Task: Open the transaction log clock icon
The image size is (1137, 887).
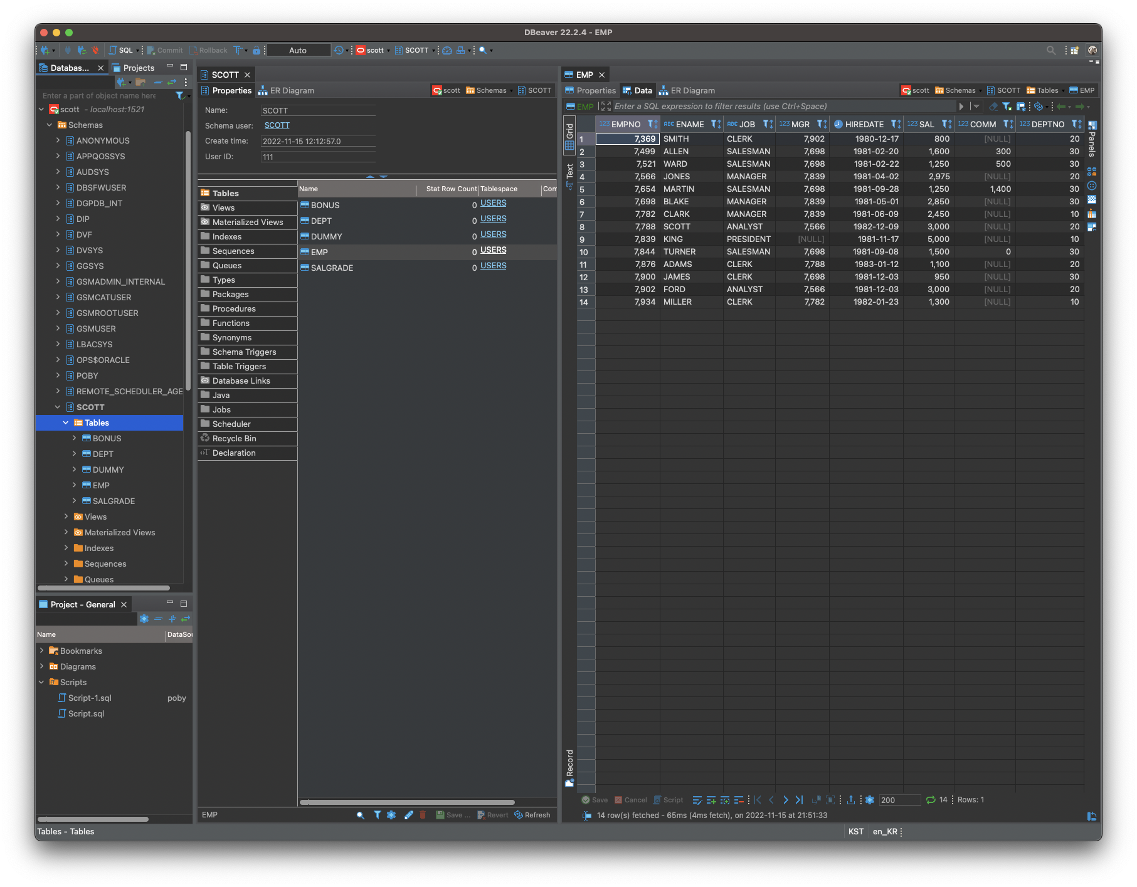Action: pyautogui.click(x=339, y=50)
